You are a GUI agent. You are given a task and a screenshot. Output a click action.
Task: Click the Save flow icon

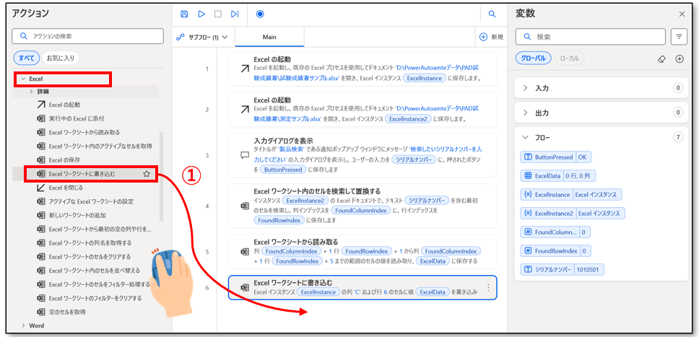click(x=184, y=14)
